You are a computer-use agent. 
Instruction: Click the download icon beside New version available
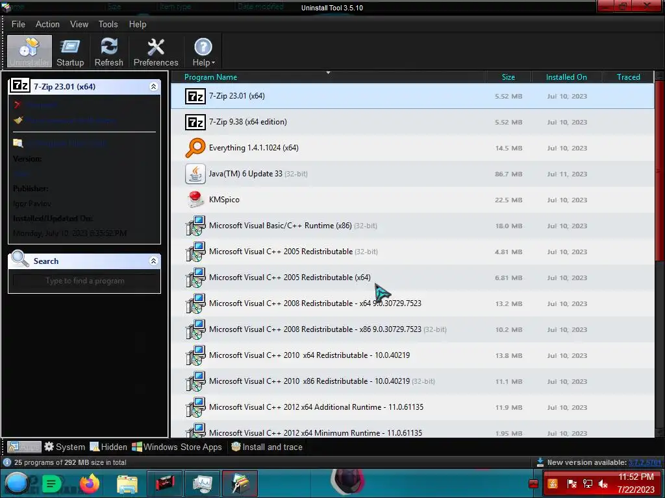point(540,462)
